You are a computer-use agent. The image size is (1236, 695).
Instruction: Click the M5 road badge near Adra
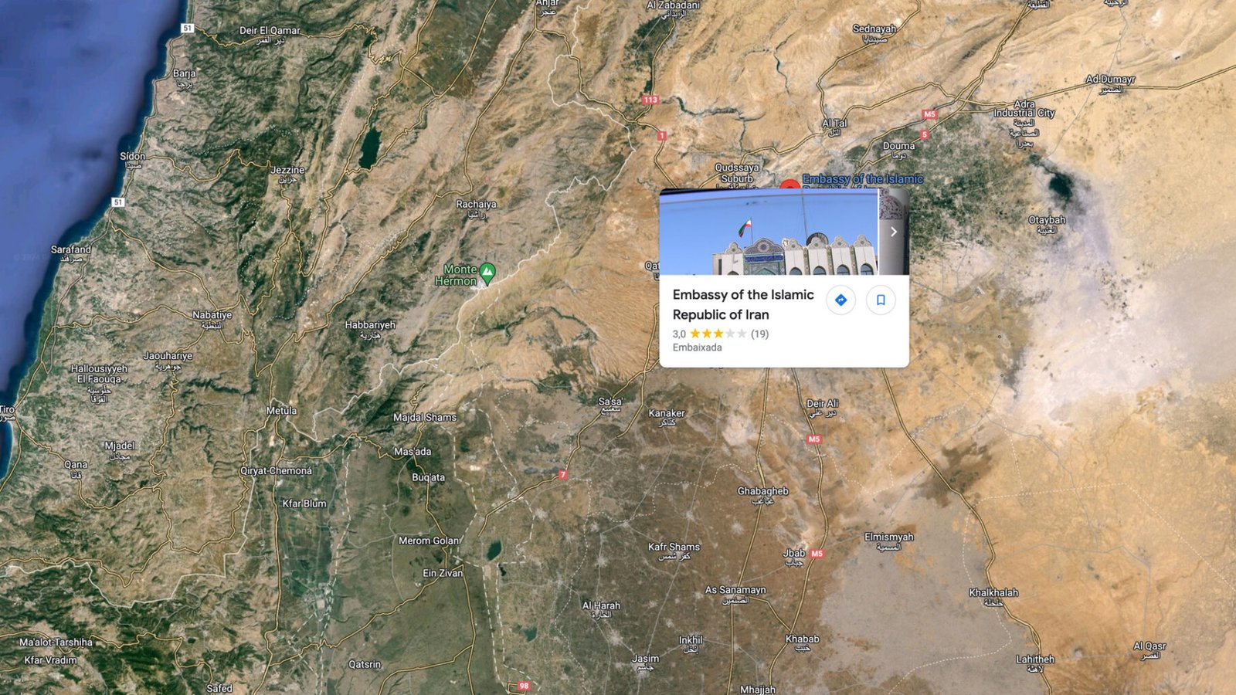[929, 114]
